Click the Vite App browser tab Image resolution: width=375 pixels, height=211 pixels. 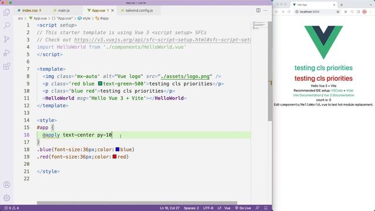pos(313,5)
